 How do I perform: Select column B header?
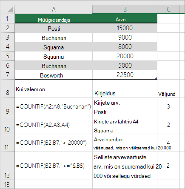coord(125,9)
